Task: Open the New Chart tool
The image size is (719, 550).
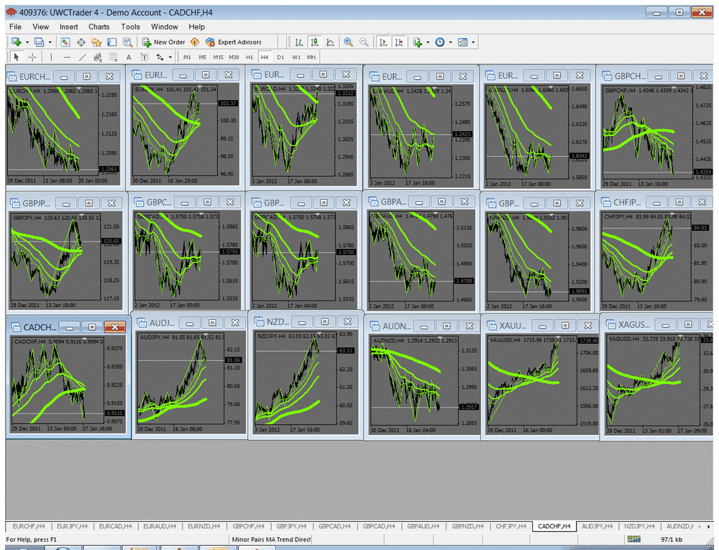Action: tap(17, 42)
